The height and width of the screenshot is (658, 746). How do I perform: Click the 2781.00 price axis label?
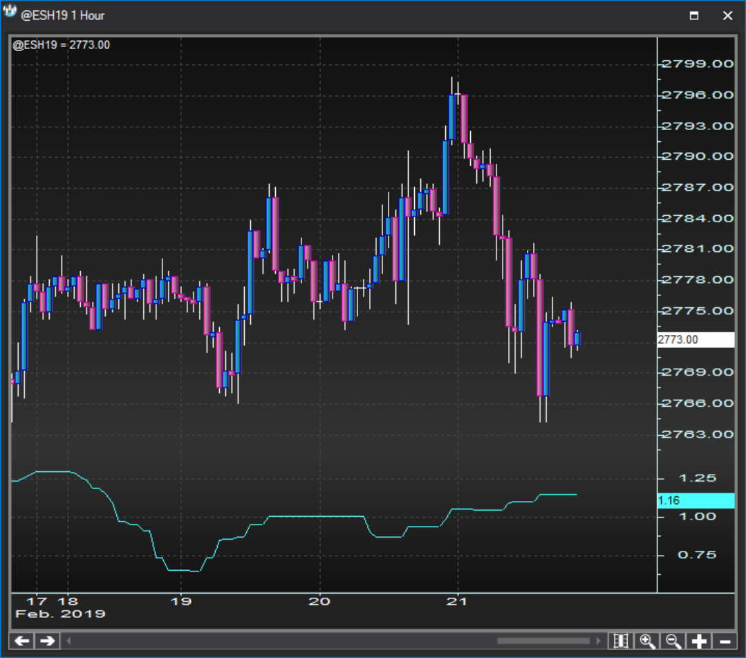(698, 248)
